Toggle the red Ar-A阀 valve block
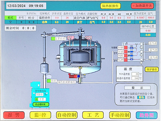This screenshot has height=121, width=161. pos(126,52)
